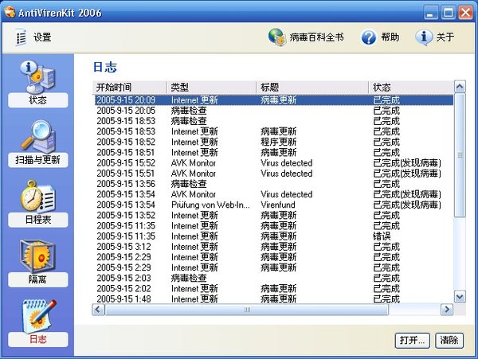
Task: Click the 关于 label text
Action: click(x=445, y=37)
